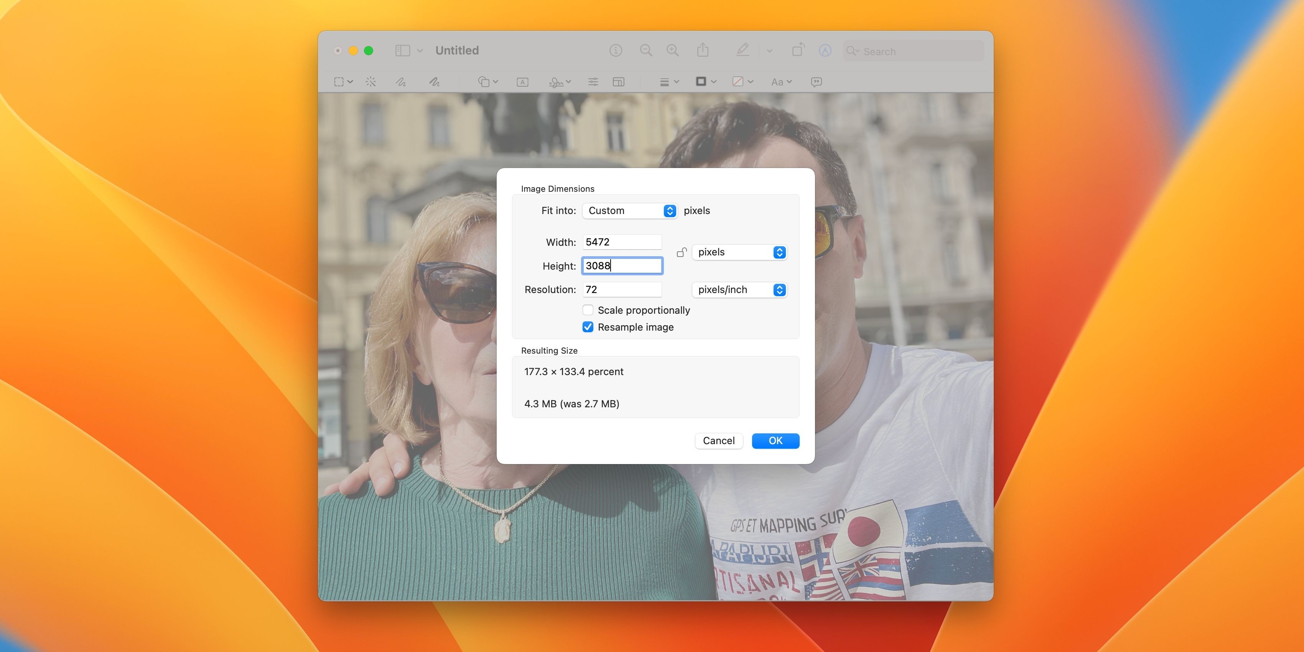Open the pixels unit dropdown
The image size is (1304, 652).
[739, 252]
